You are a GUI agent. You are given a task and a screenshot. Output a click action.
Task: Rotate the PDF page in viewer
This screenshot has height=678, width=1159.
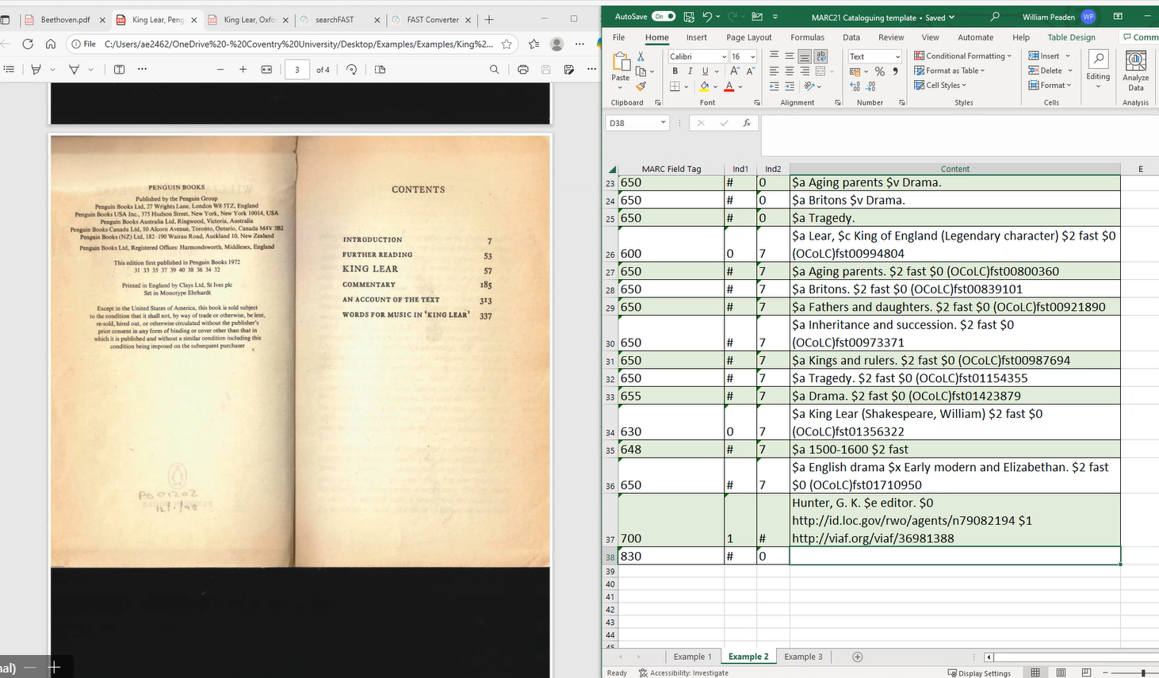pyautogui.click(x=351, y=70)
